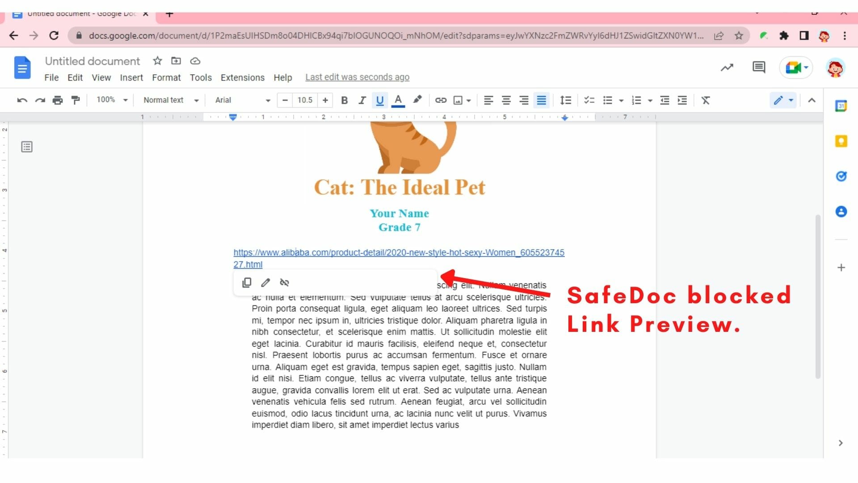Increase font size with plus button
Screen dimensions: 858x483
(325, 100)
